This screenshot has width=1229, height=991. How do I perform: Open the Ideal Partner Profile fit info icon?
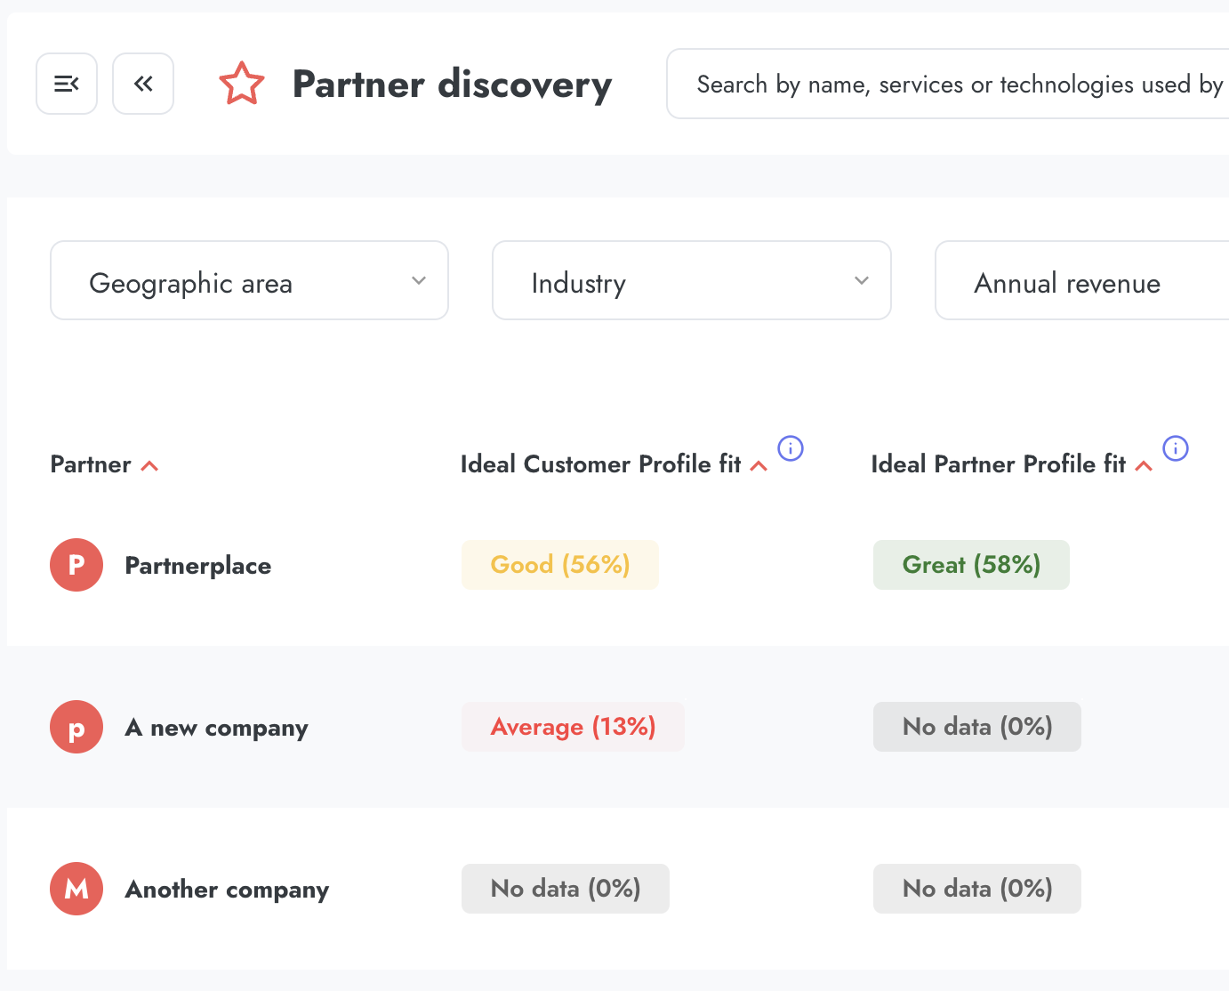[1176, 449]
